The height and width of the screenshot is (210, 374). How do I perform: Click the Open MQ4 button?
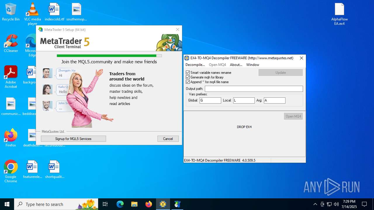click(293, 116)
